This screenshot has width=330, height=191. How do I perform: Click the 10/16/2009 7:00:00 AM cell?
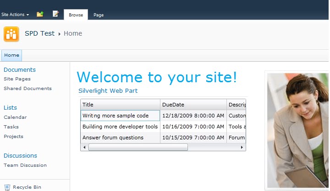tap(193, 127)
